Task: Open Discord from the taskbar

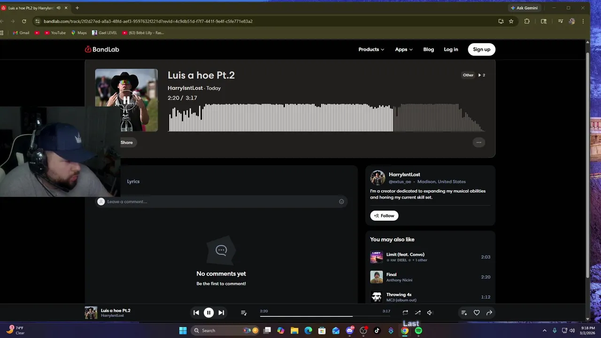Action: 349,330
